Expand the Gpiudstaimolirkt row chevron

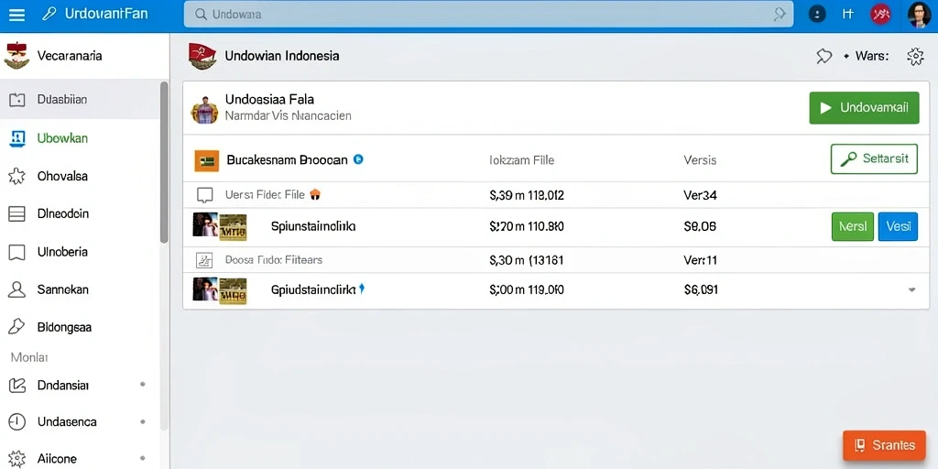coord(911,289)
